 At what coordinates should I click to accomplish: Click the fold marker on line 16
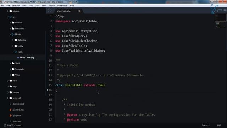tap(48, 90)
